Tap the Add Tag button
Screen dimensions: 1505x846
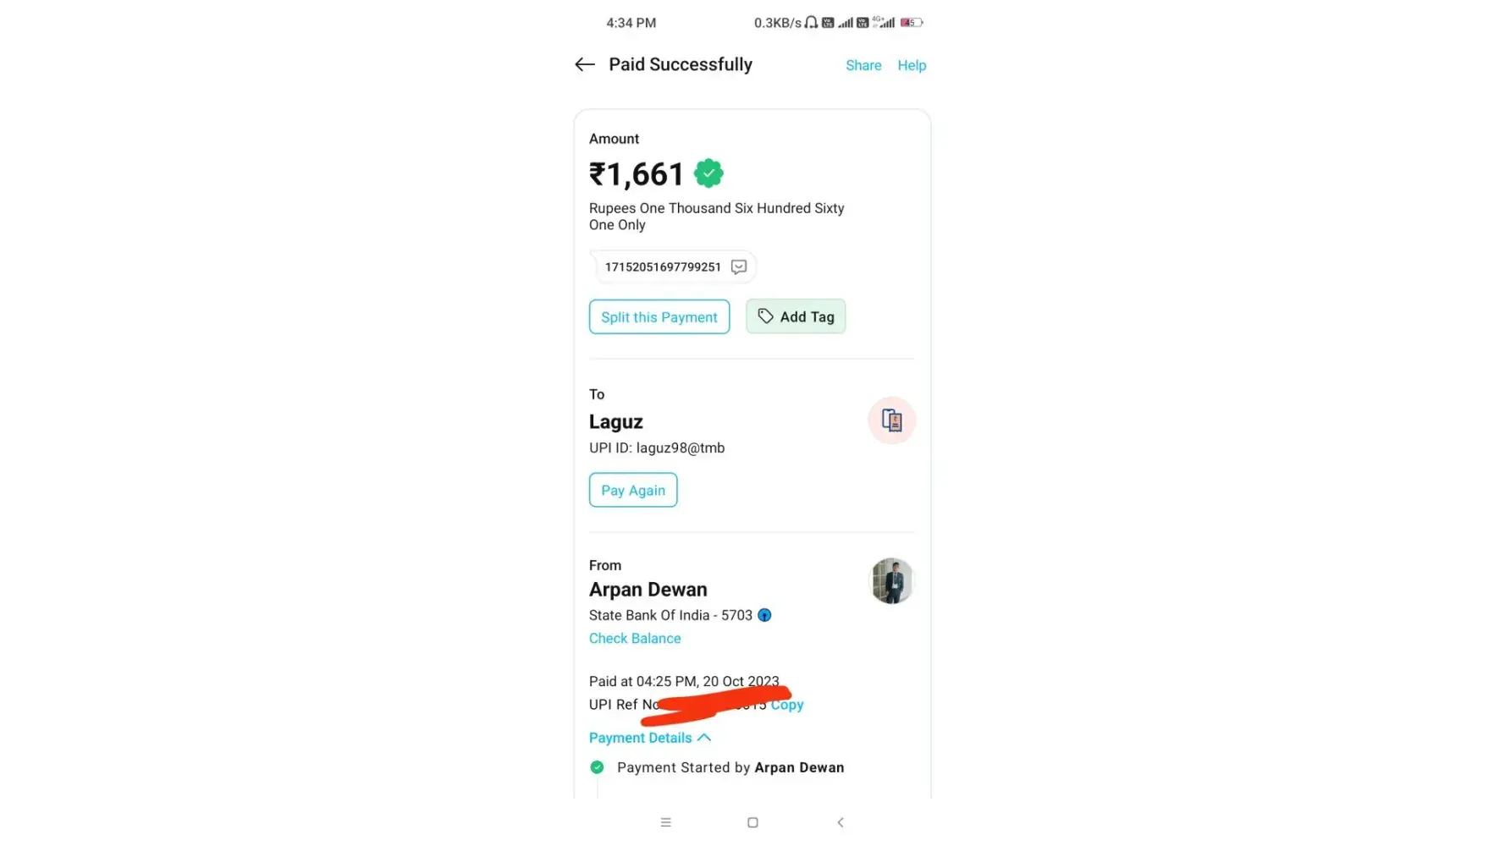click(x=796, y=316)
